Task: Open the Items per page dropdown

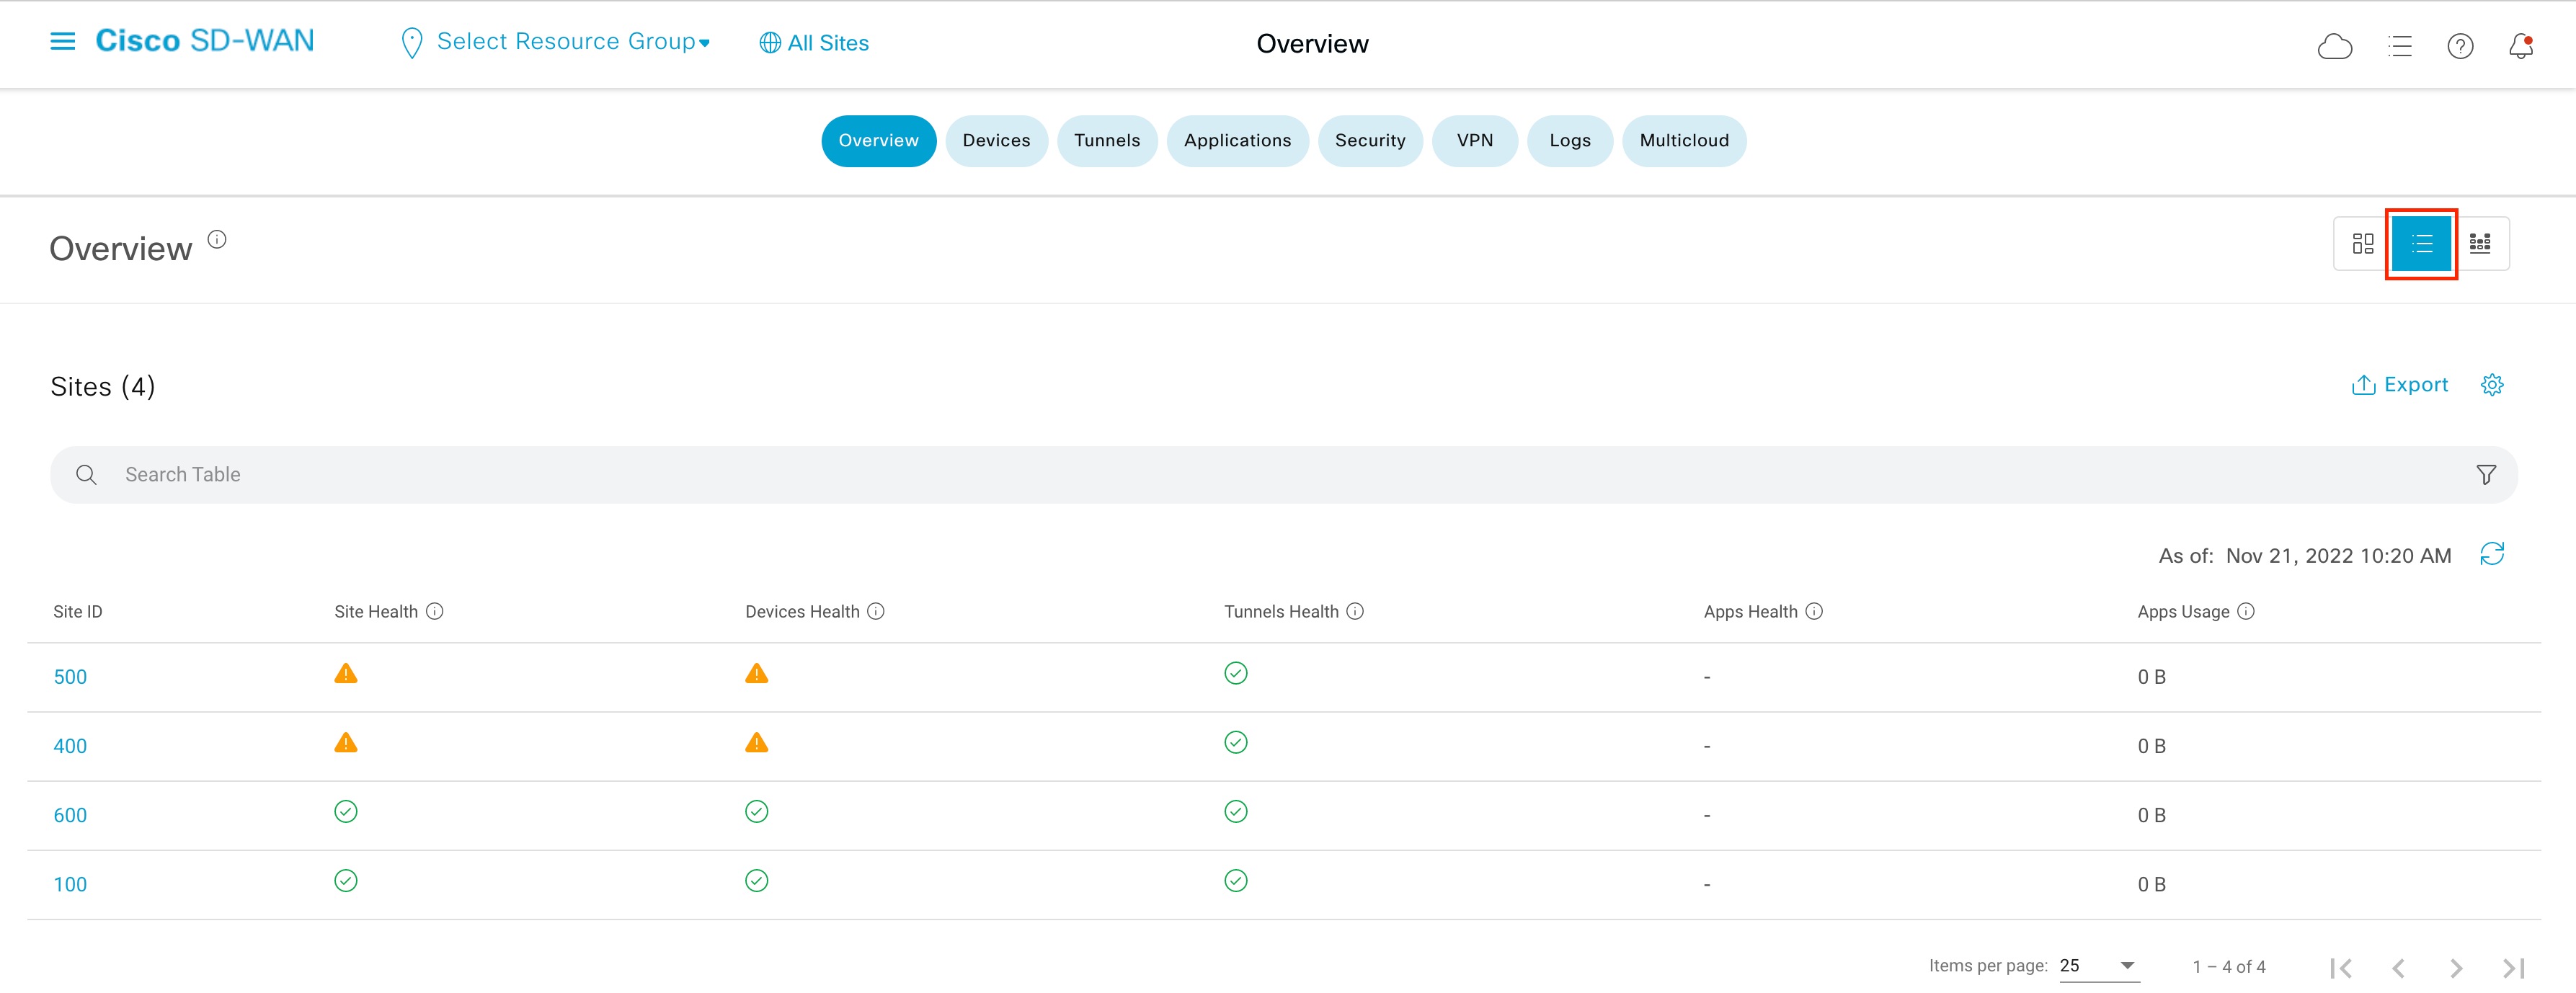Action: (2097, 966)
